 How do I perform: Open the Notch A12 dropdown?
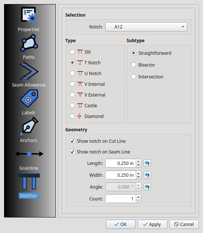pos(146,27)
